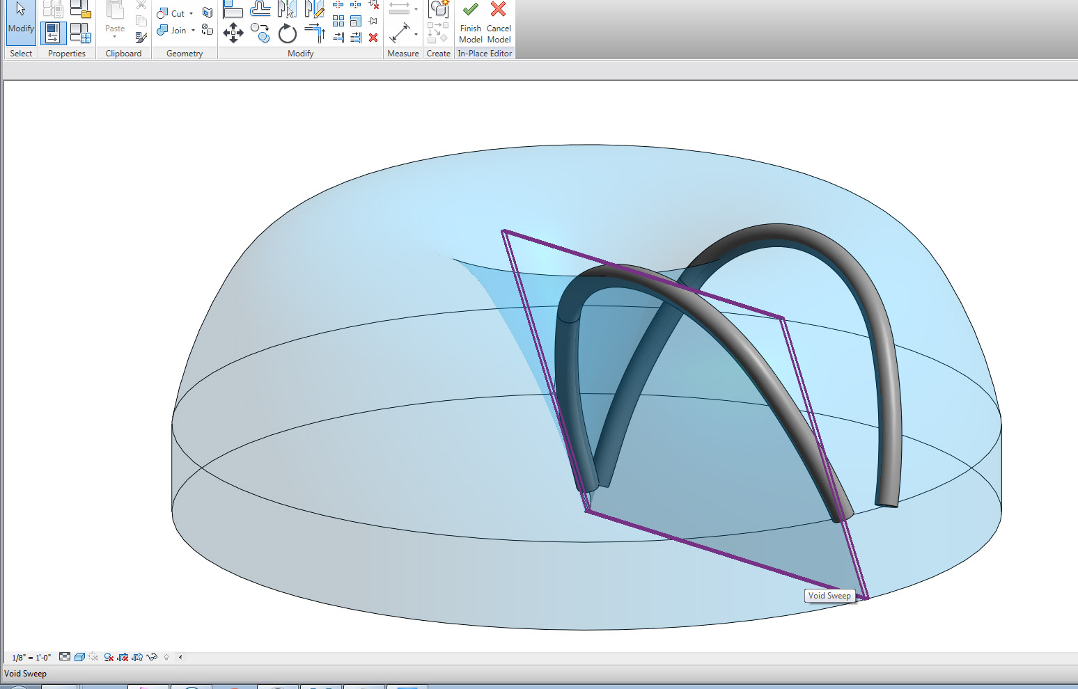
Task: Activate the Trim/Extend to Corner tool
Action: 315,32
